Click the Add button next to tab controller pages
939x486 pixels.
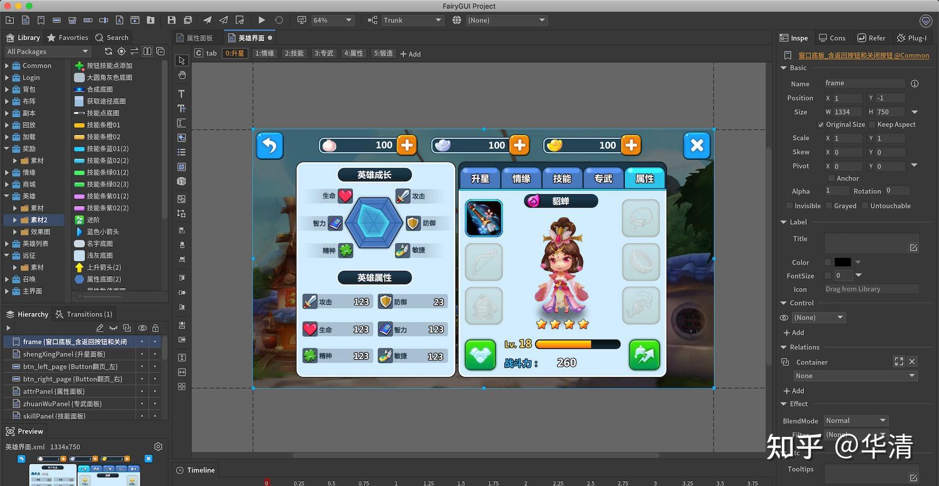[x=410, y=53]
